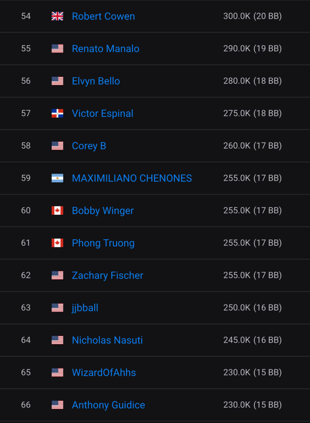This screenshot has width=310, height=423.
Task: Click the Canadian flag next to Phong Truong
Action: 57,243
